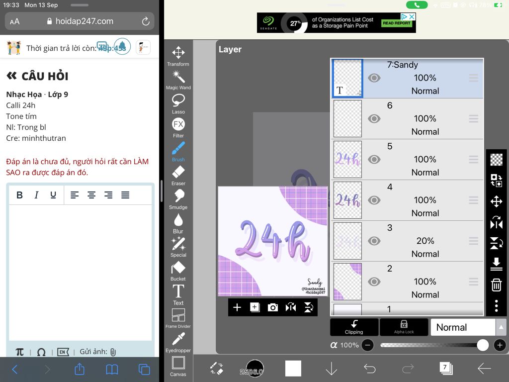The image size is (509, 382).
Task: Open Safari bookmarks
Action: tap(112, 370)
